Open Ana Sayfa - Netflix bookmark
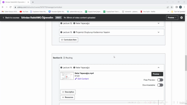This screenshot has width=187, height=105. 148,12
